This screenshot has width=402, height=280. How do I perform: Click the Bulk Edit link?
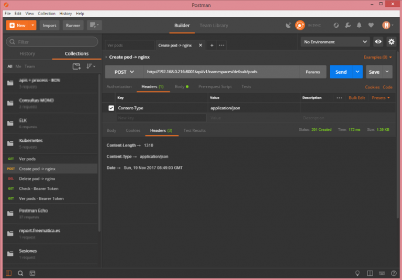(x=356, y=98)
